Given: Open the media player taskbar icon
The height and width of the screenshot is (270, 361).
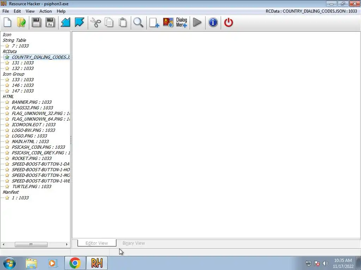Looking at the screenshot, I should click(x=53, y=263).
